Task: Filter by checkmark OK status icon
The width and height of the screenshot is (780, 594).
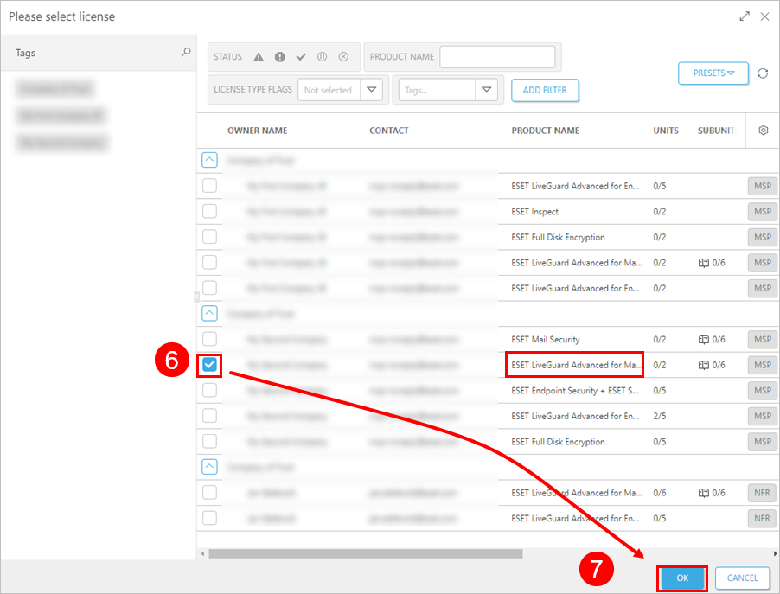Action: click(301, 57)
